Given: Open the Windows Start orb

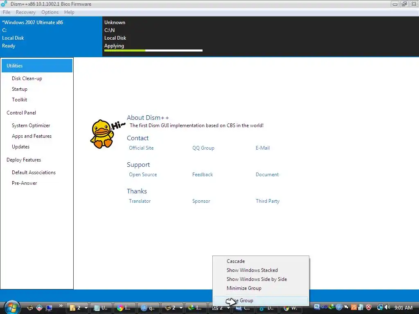Looking at the screenshot, I should pos(12,307).
